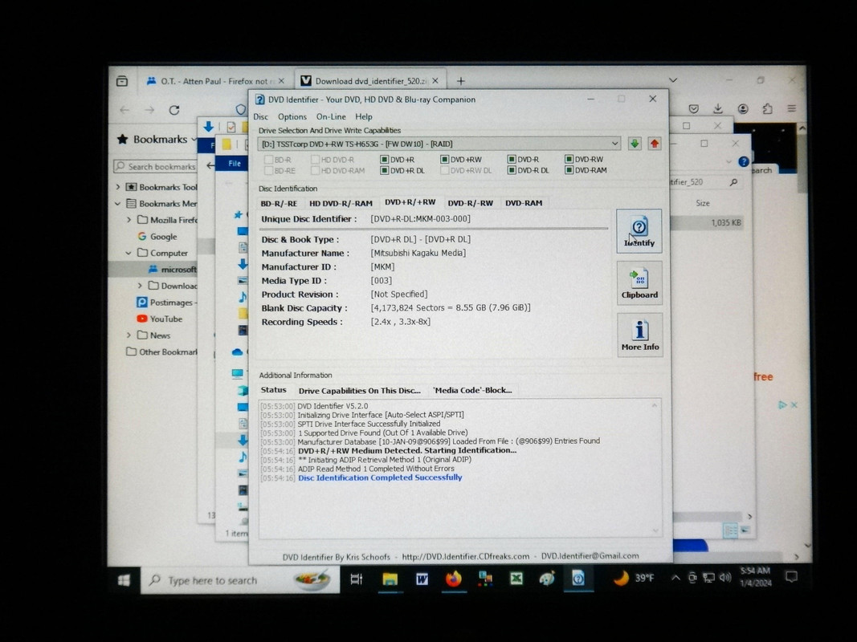Click Firefox back arrow

click(124, 110)
